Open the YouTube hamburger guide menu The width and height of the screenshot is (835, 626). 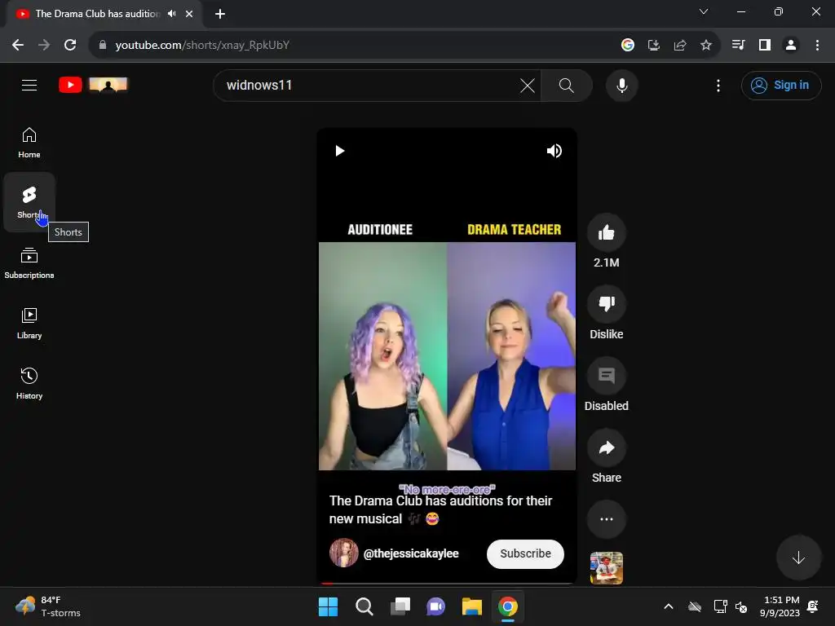click(29, 85)
